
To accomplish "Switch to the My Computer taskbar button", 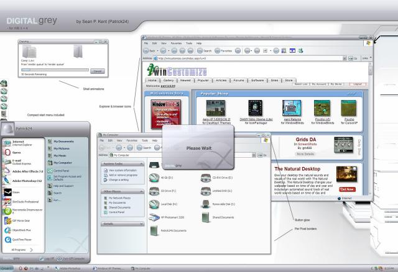I will [x=141, y=268].
